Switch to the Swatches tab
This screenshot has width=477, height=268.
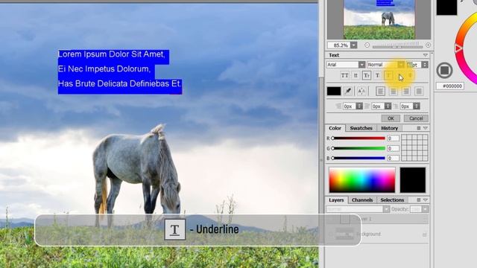pos(361,128)
